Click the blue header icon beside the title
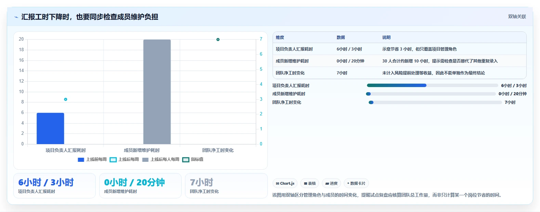This screenshot has width=540, height=212. pos(16,17)
